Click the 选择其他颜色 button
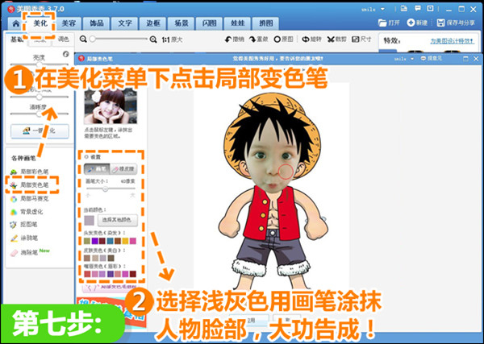Image resolution: width=484 pixels, height=344 pixels. [x=117, y=220]
